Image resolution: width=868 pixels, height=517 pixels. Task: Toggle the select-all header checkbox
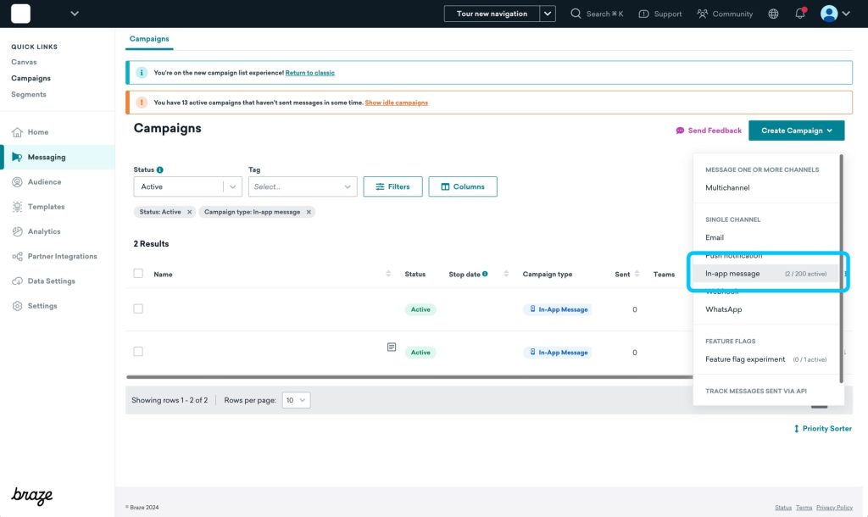point(138,274)
